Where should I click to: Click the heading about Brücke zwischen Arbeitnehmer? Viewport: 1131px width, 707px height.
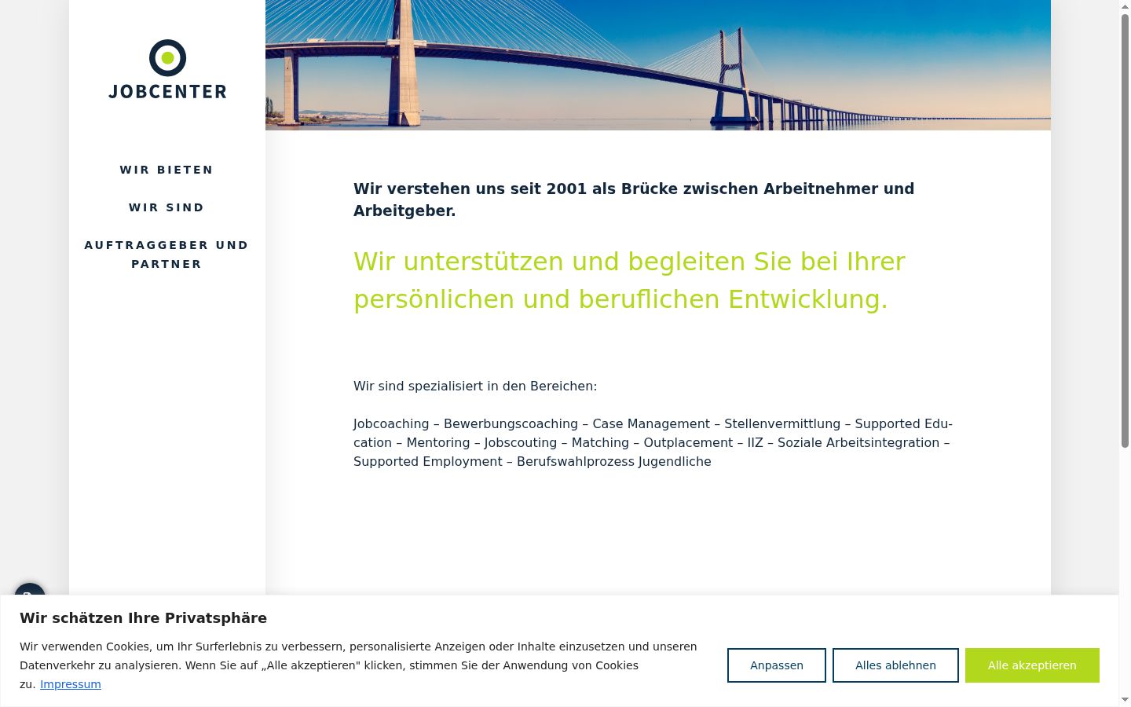click(x=634, y=200)
